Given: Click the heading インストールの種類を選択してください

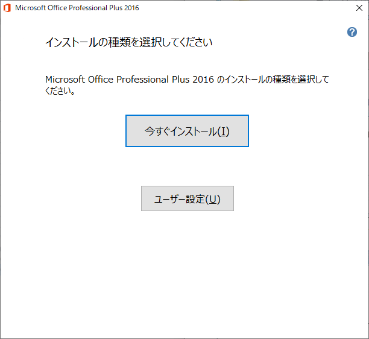Looking at the screenshot, I should click(128, 42).
